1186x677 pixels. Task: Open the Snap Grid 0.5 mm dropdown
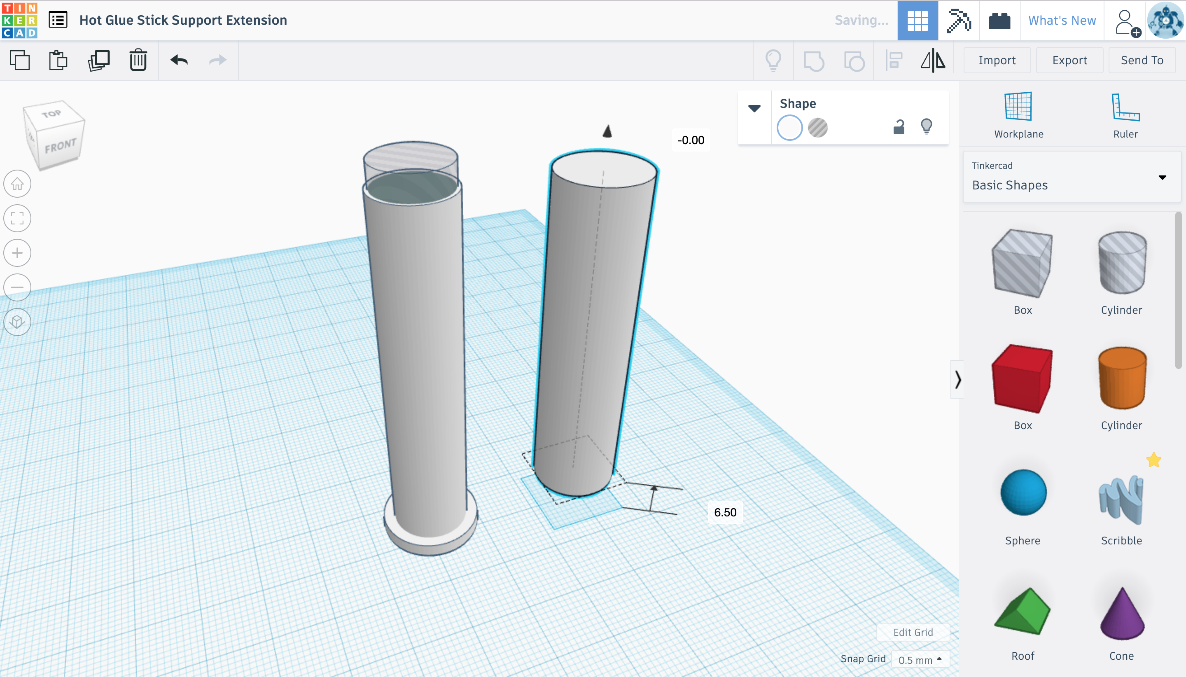coord(920,659)
